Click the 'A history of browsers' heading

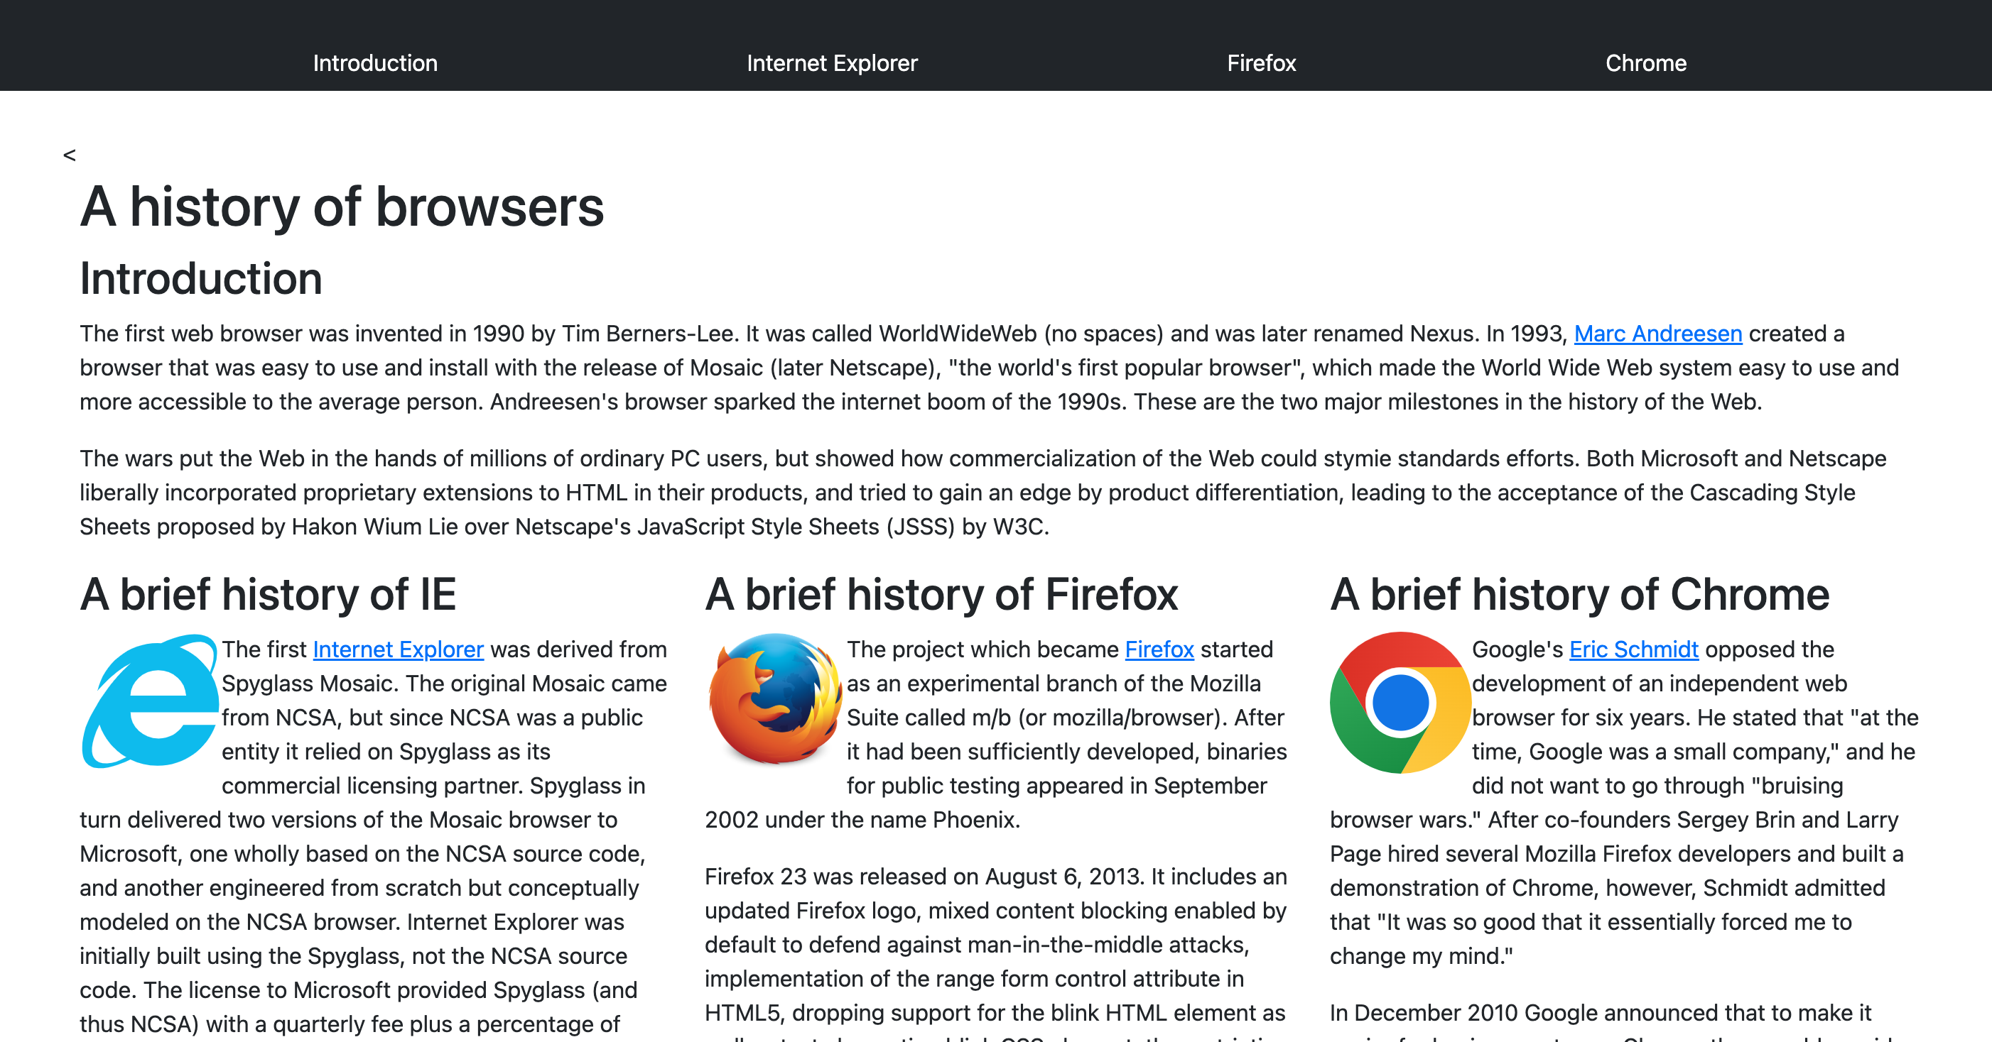pyautogui.click(x=342, y=207)
